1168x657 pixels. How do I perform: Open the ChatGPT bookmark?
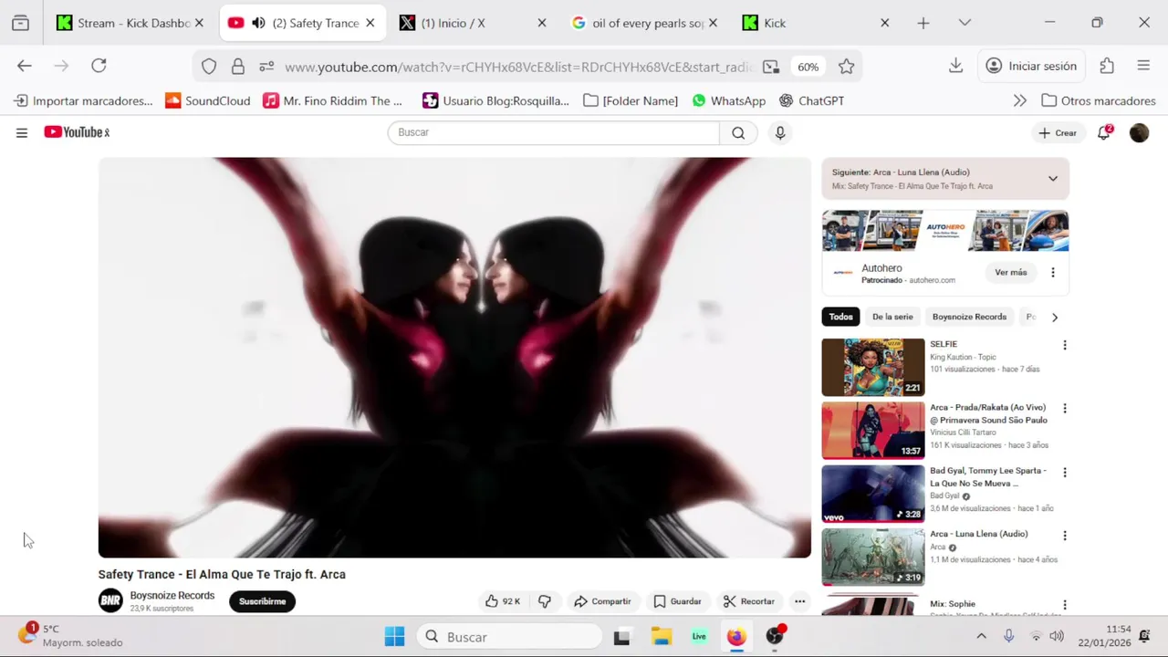pyautogui.click(x=811, y=100)
